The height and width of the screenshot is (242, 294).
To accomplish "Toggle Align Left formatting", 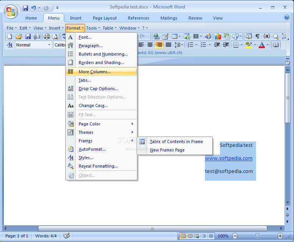I will pyautogui.click(x=141, y=45).
